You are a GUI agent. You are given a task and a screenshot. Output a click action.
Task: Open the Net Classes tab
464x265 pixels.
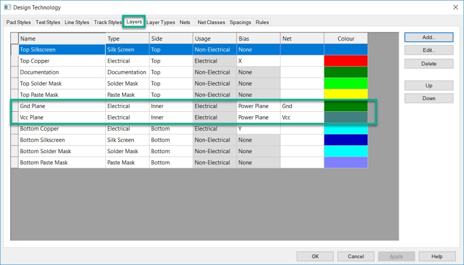pos(211,22)
